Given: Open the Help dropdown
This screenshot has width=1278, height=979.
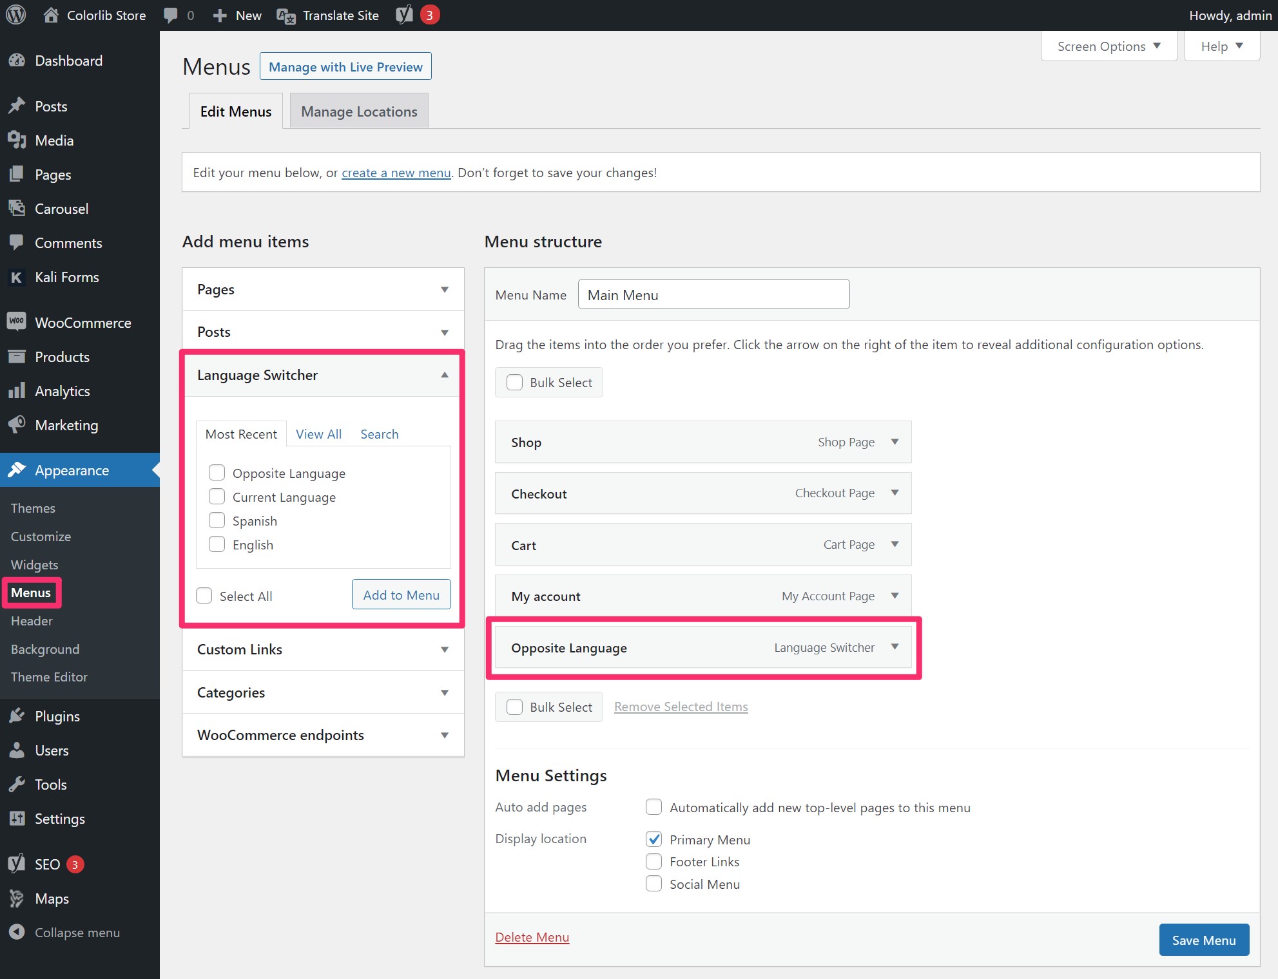Looking at the screenshot, I should click(x=1222, y=46).
